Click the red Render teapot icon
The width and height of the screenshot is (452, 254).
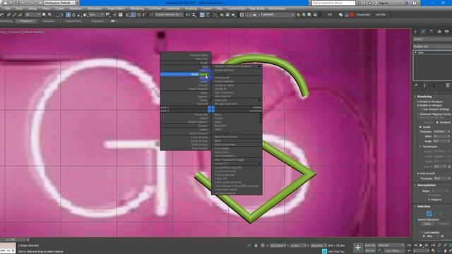coord(352,15)
